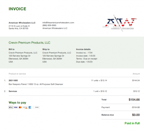Click the American Express card icon
Viewport: 144px width, 133px height.
[x=30, y=107]
